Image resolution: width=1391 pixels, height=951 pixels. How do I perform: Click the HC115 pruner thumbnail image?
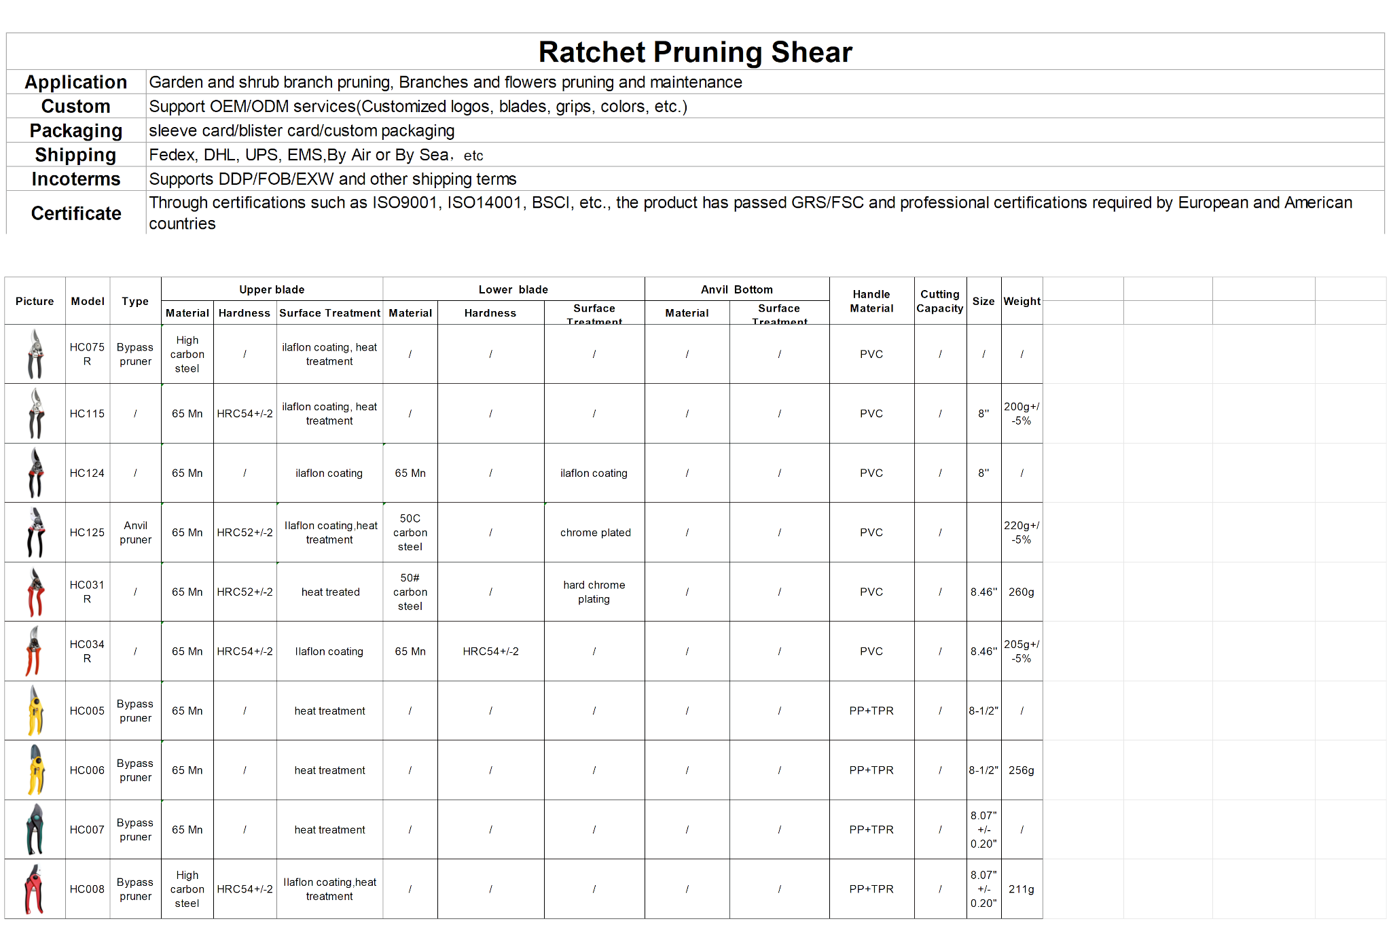point(35,413)
